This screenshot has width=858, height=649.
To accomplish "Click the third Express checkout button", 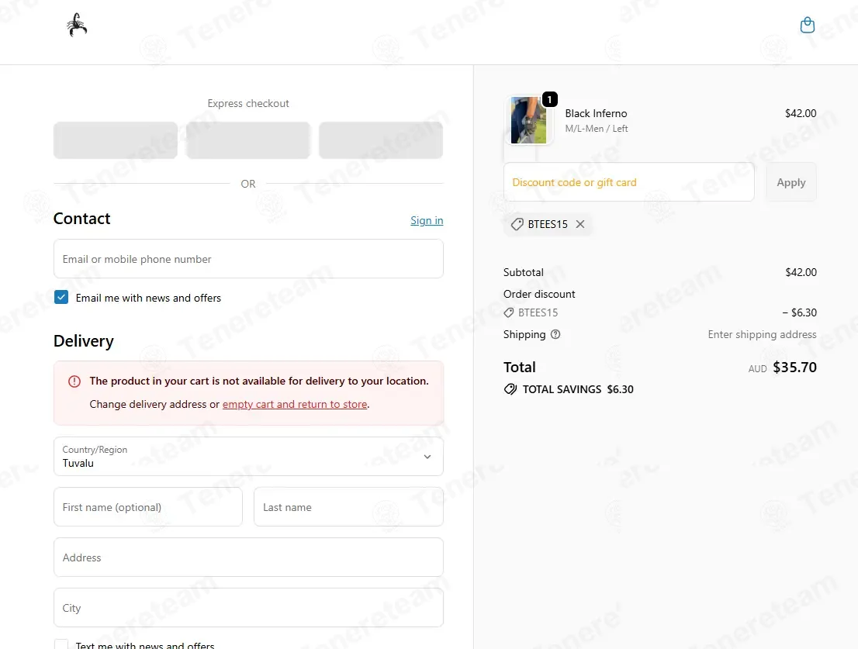I will (381, 140).
